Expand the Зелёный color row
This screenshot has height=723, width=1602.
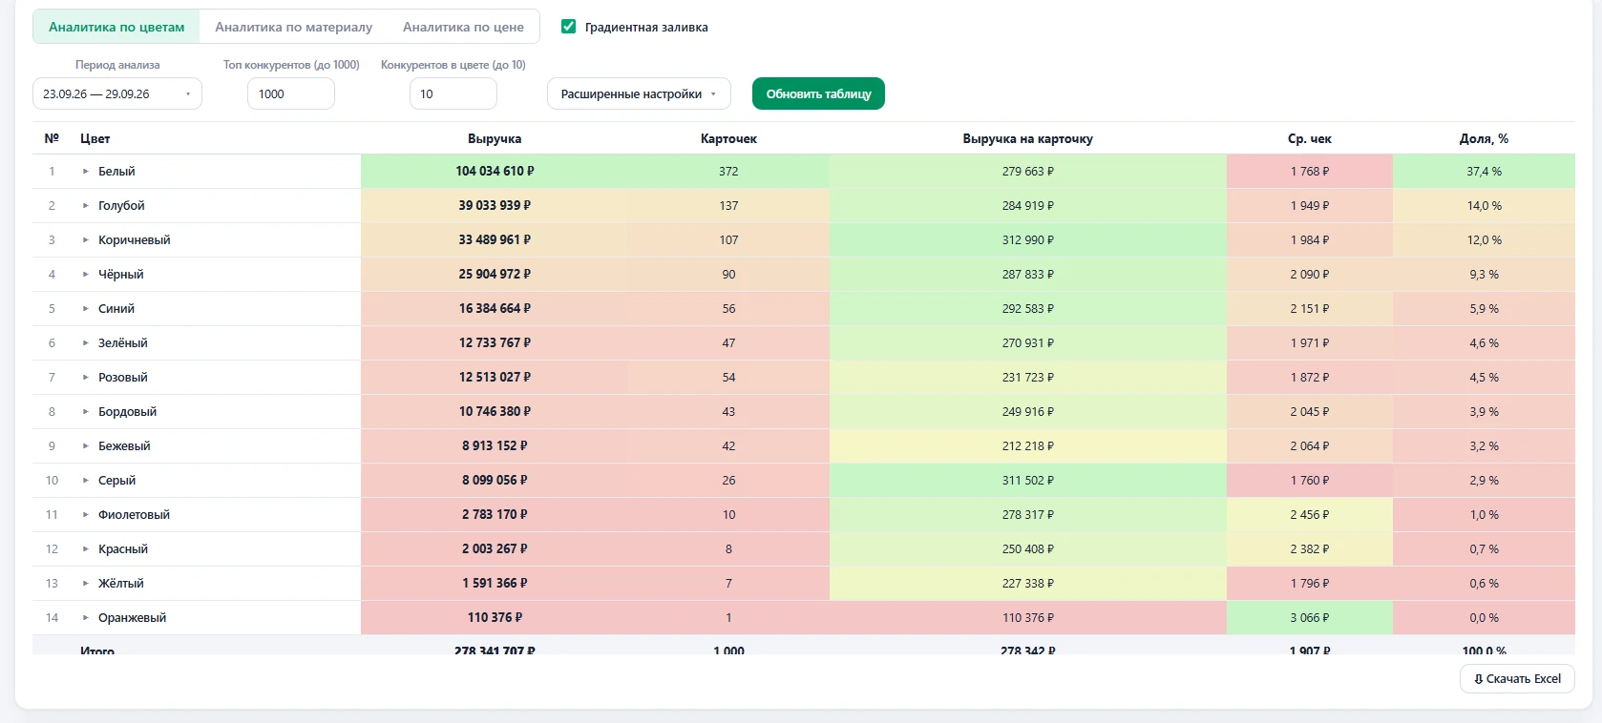(x=85, y=343)
